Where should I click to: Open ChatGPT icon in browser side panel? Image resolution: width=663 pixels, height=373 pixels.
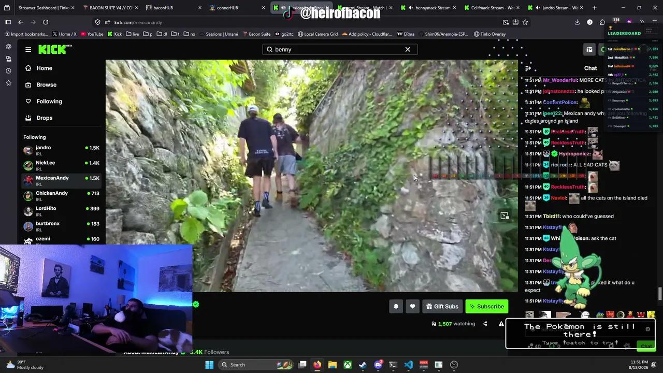(x=8, y=47)
